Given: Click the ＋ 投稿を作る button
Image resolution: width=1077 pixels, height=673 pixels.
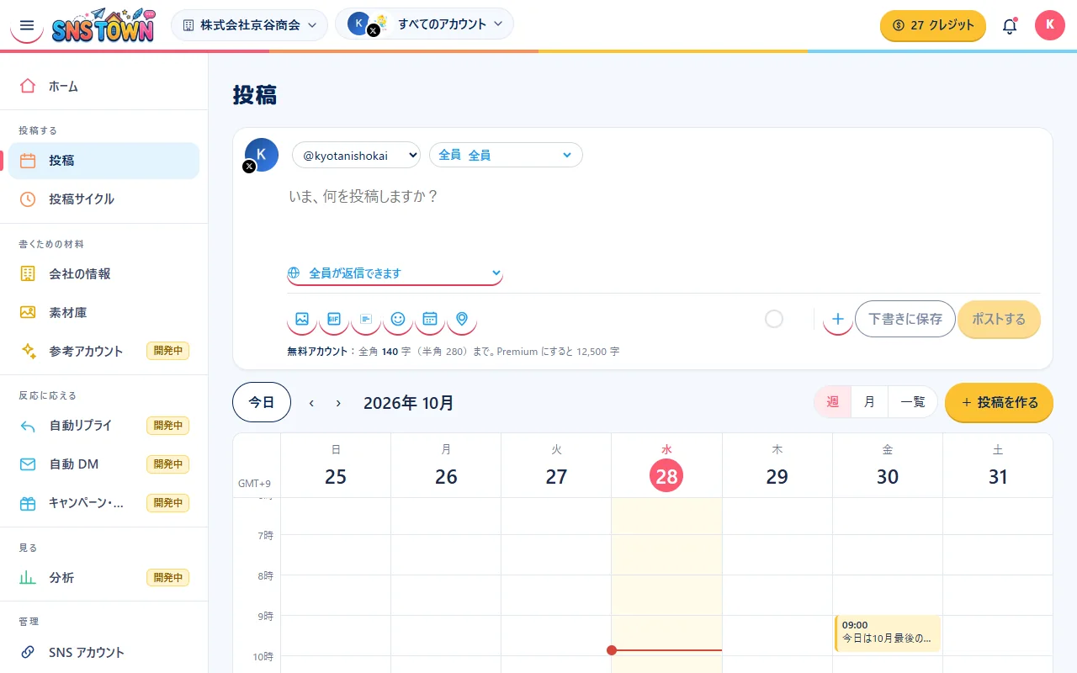Looking at the screenshot, I should [999, 402].
